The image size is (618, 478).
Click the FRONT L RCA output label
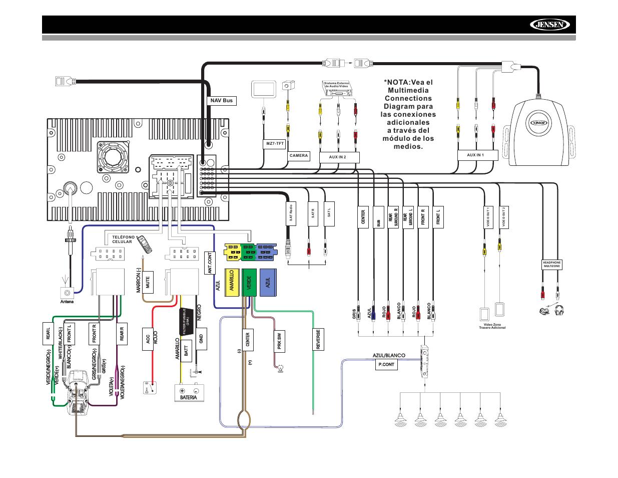pos(438,217)
